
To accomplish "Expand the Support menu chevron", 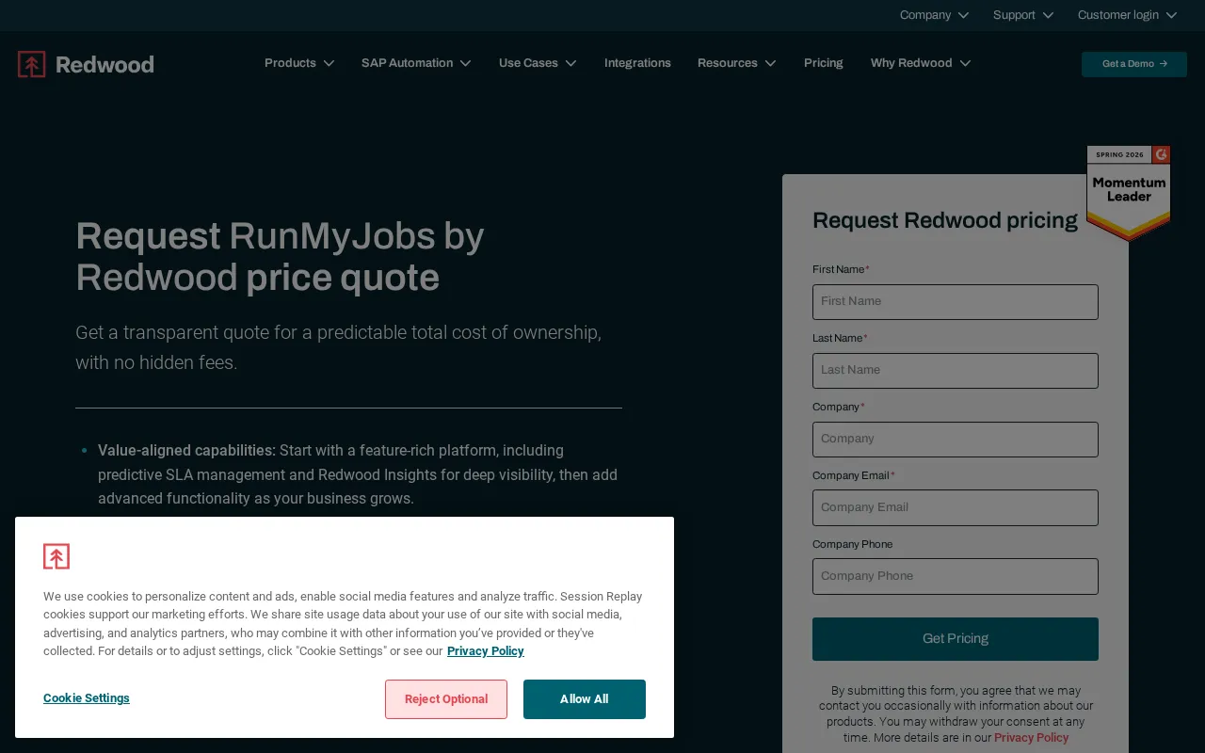I will tap(1048, 15).
